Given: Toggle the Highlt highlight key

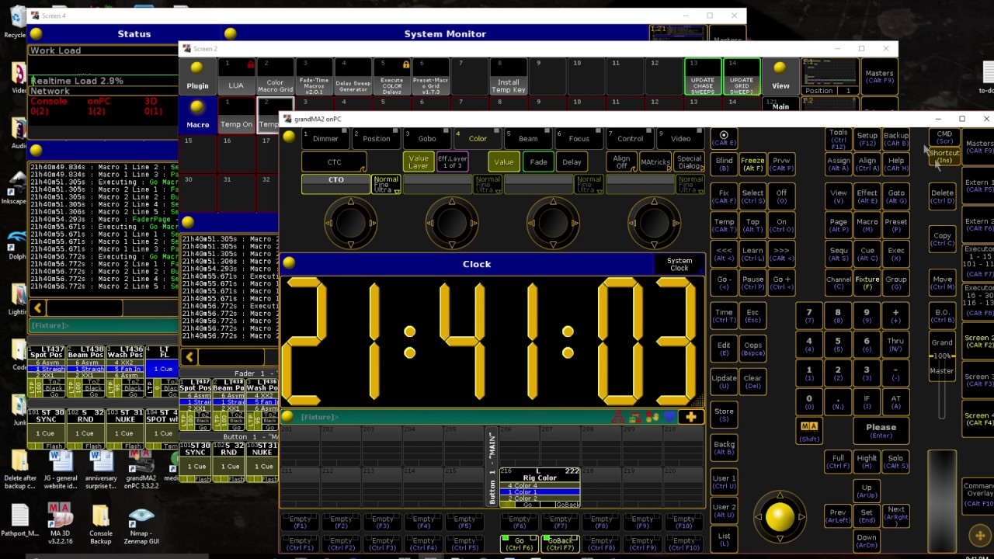Looking at the screenshot, I should pos(867,462).
